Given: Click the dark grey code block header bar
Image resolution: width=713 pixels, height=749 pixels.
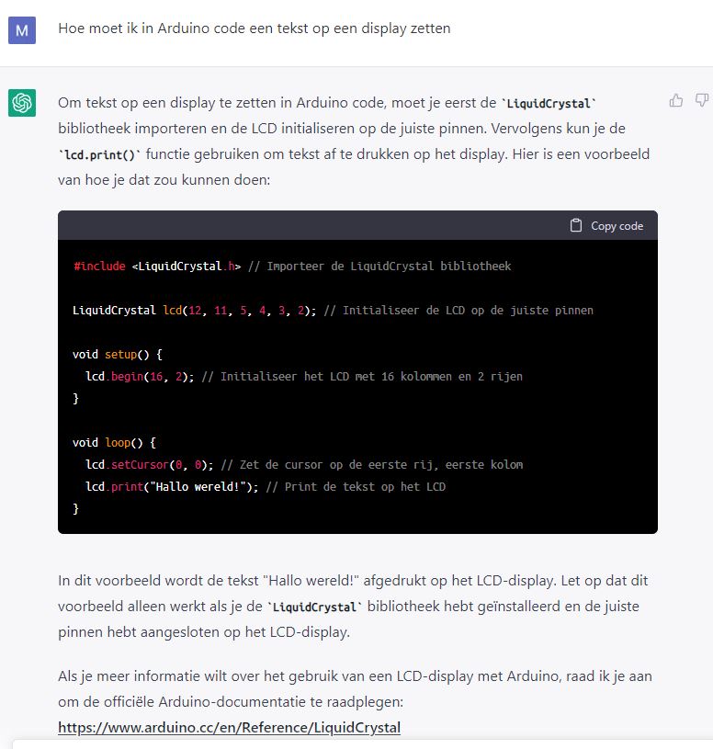Looking at the screenshot, I should coord(357,225).
